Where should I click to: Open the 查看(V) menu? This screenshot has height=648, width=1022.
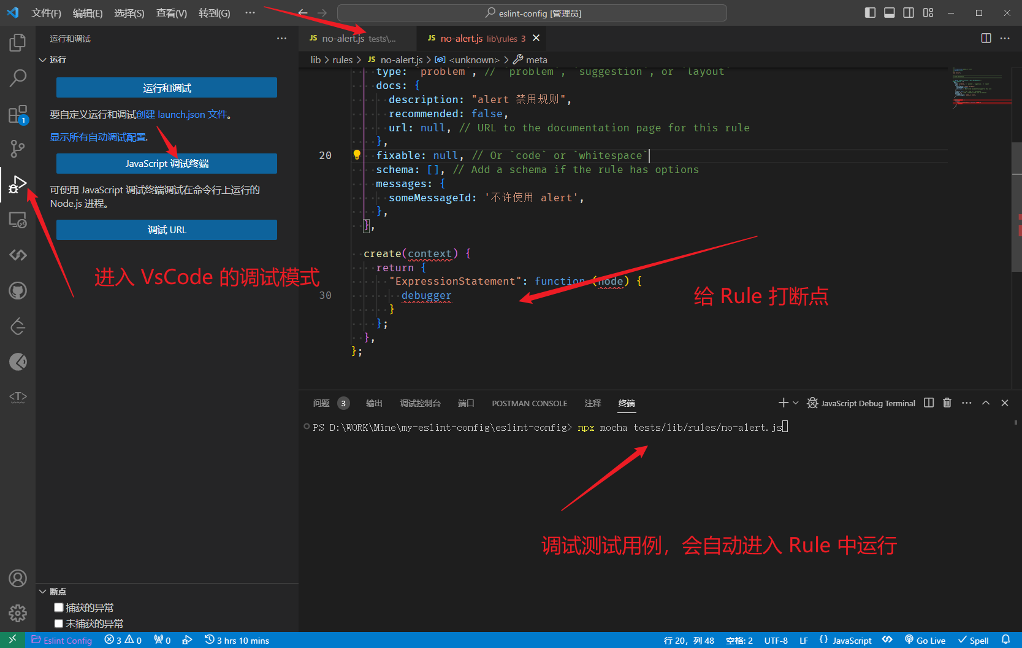click(172, 13)
